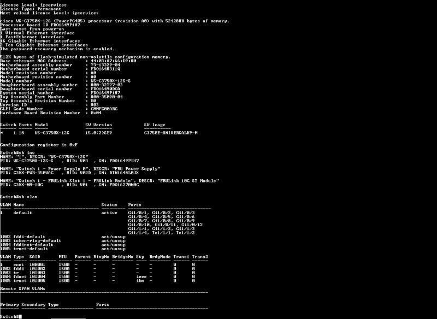Click the "16 Gigabit Ethernet interfaces" line
This screenshot has width=437, height=319.
40,41
